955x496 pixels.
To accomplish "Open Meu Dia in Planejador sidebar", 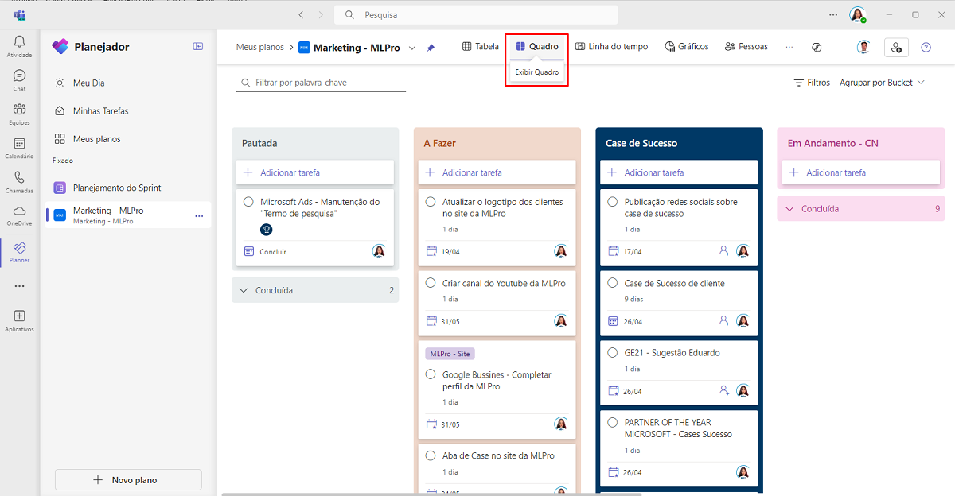I will [x=128, y=83].
